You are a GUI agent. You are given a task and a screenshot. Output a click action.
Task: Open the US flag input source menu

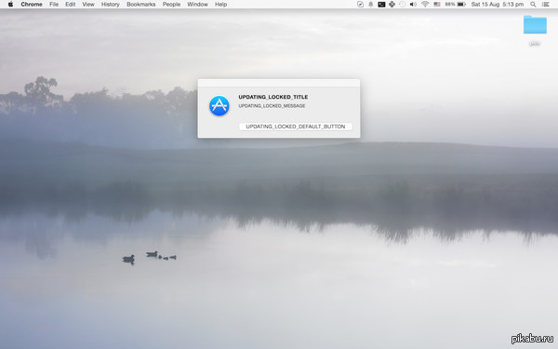pos(437,5)
